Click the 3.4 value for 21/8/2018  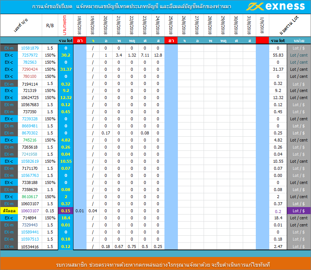[119, 55]
